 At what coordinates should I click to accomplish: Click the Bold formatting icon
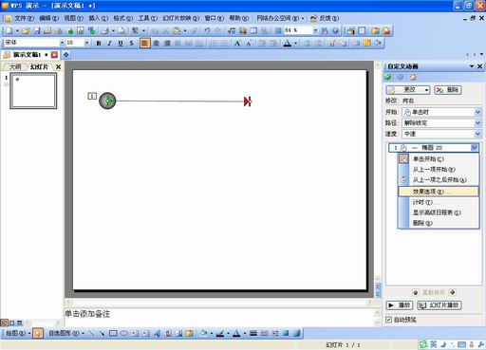[x=99, y=43]
